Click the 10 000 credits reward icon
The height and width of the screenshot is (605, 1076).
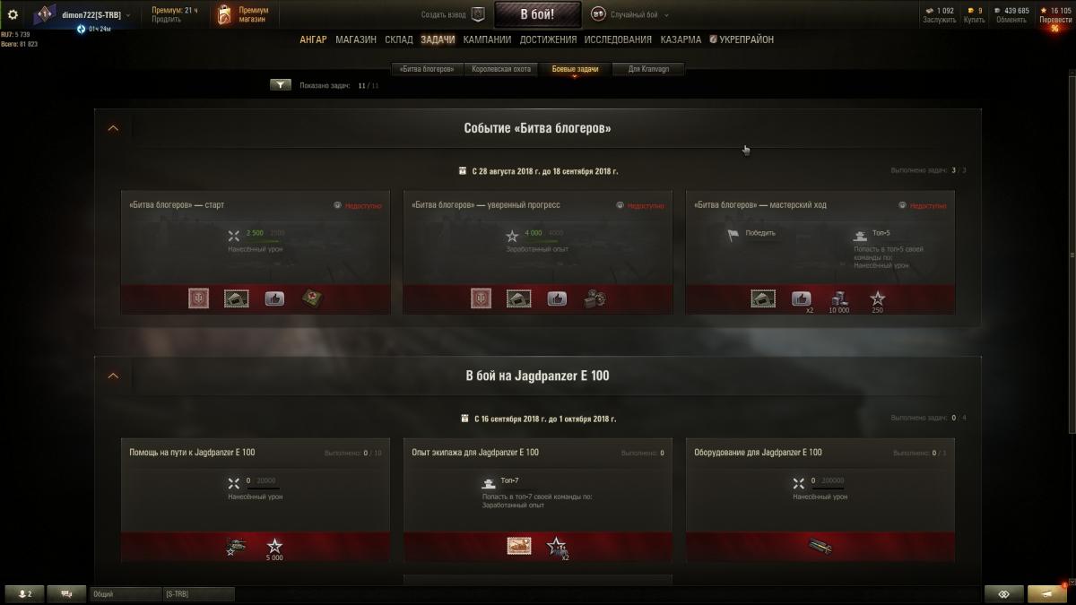(838, 301)
